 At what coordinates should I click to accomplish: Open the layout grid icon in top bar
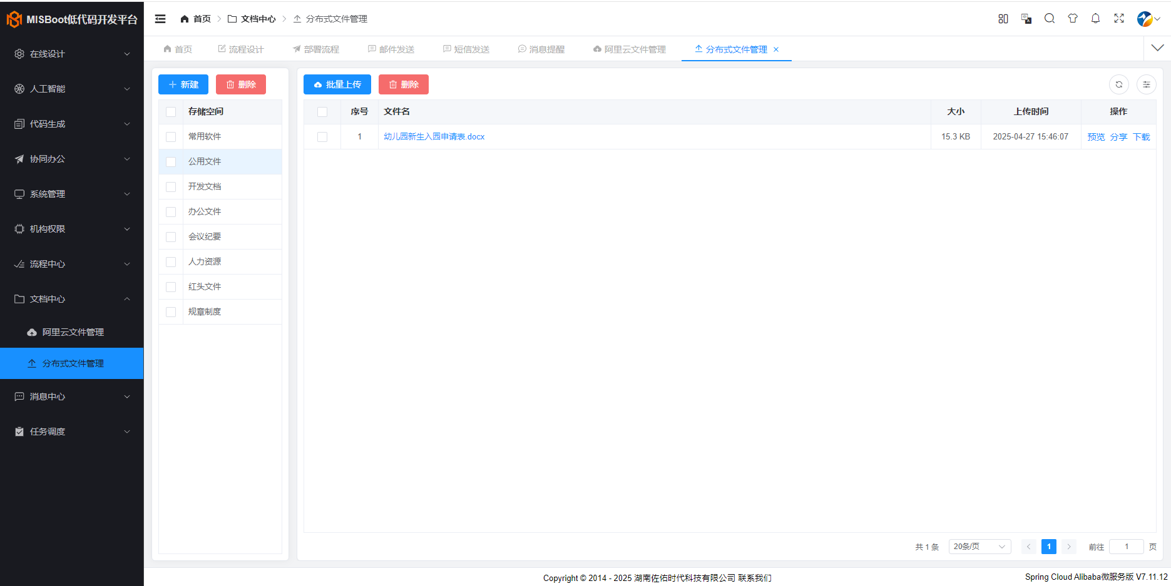point(1003,19)
